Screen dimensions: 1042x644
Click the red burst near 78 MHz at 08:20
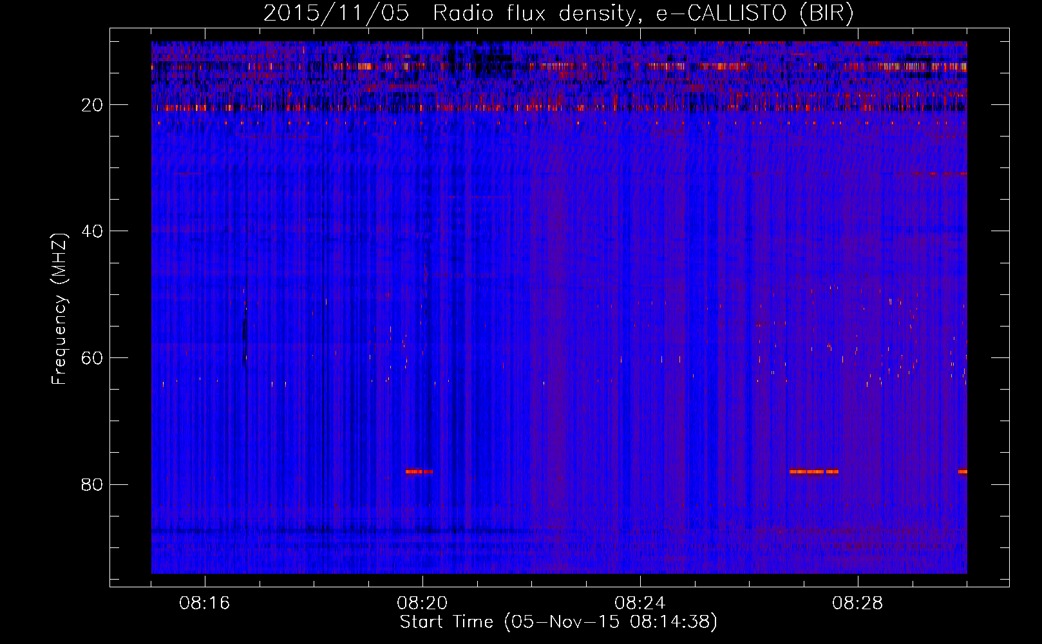click(419, 471)
